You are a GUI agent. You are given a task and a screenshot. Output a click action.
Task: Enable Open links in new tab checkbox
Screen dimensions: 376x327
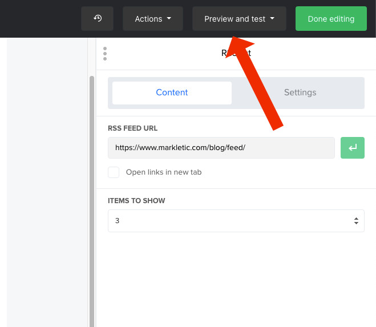[114, 172]
